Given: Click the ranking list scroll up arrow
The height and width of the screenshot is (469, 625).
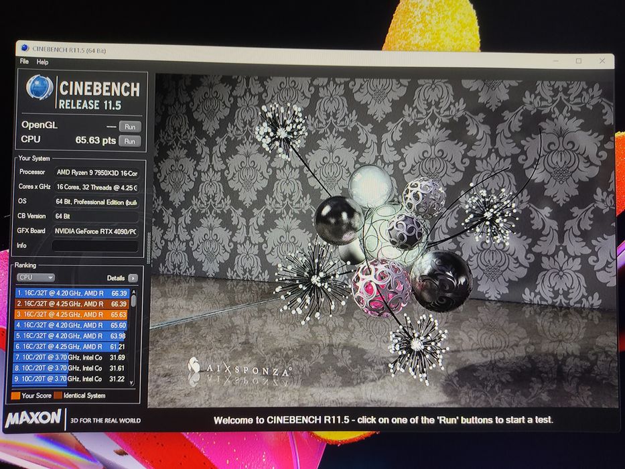Looking at the screenshot, I should (133, 291).
